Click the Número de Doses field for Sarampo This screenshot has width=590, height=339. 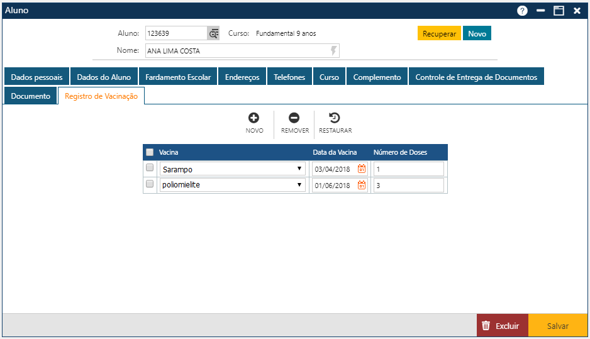click(x=408, y=169)
